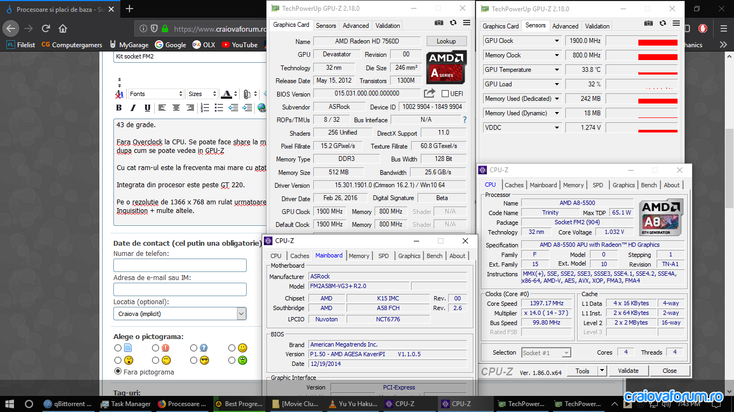Screen dimensions: 734x412
Task: Center align text in forum editor
Action: (x=176, y=108)
